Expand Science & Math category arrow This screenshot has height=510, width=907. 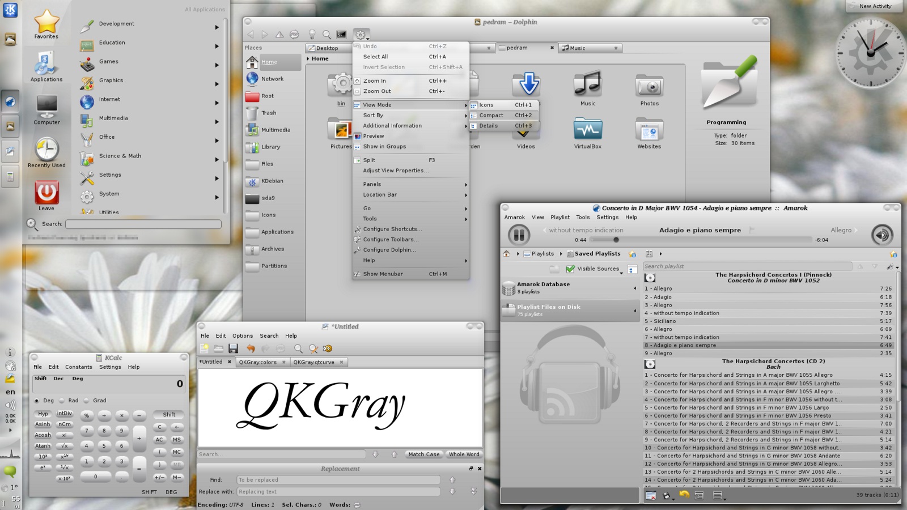coord(217,160)
